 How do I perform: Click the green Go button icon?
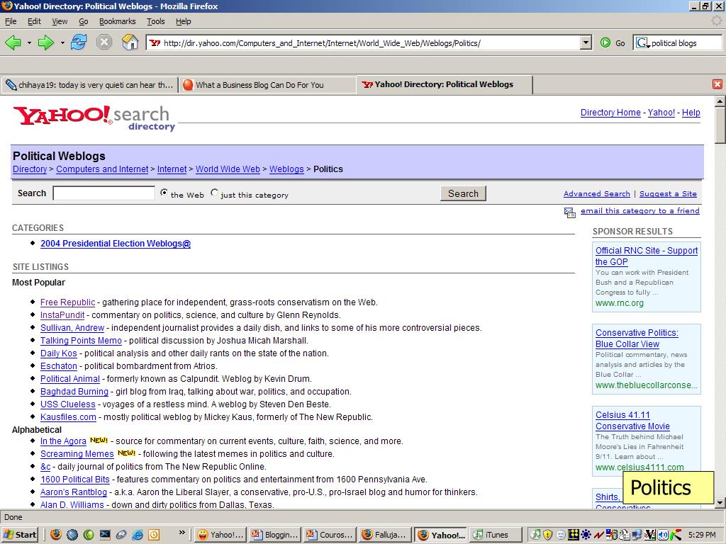pyautogui.click(x=605, y=43)
